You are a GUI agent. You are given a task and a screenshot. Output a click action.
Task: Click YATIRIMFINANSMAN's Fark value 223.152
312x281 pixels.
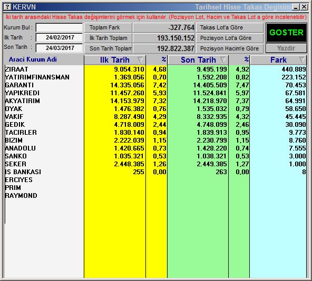coord(294,77)
